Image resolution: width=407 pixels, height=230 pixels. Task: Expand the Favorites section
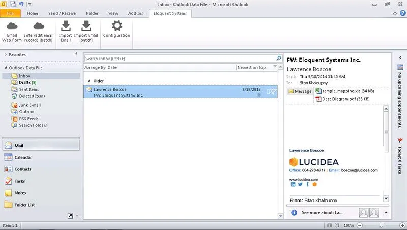(6, 55)
